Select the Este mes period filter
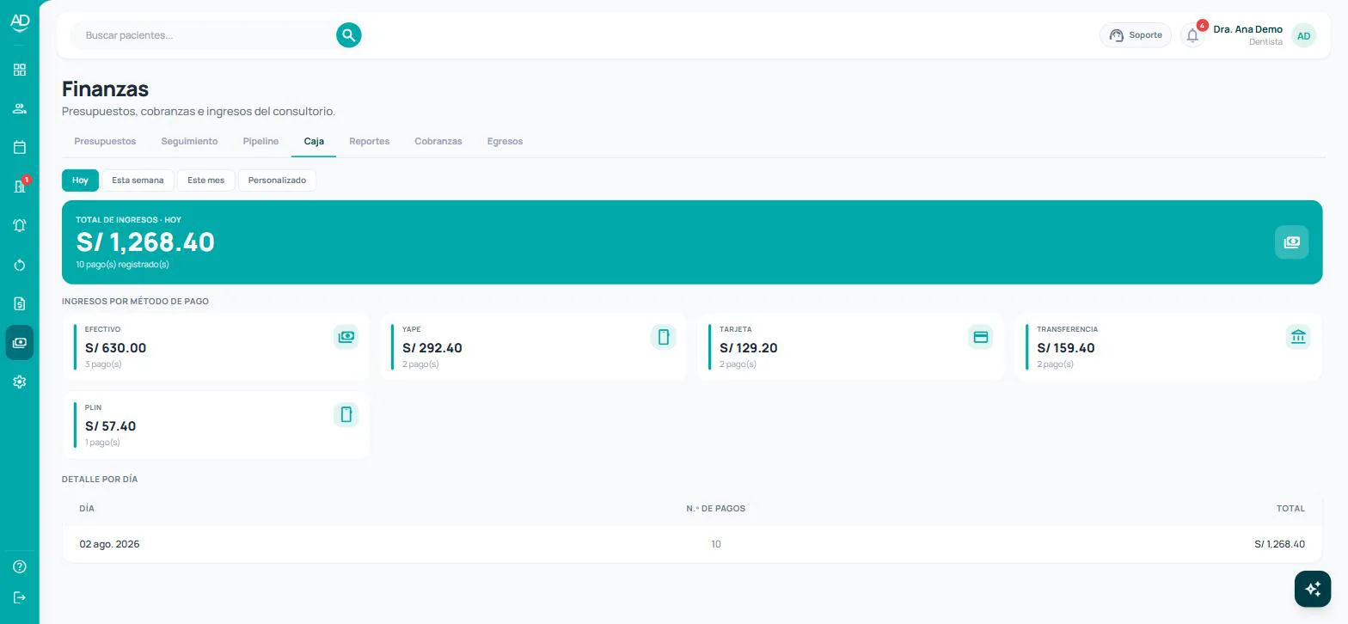 click(x=205, y=180)
